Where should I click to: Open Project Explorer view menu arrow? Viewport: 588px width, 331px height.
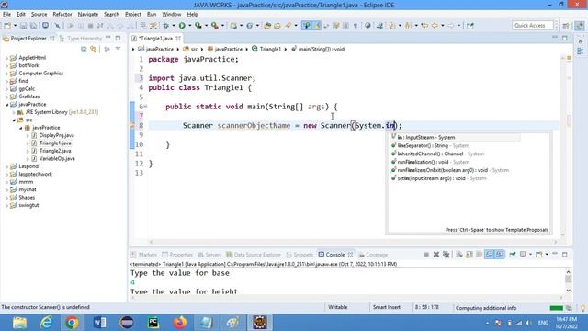tap(118, 49)
